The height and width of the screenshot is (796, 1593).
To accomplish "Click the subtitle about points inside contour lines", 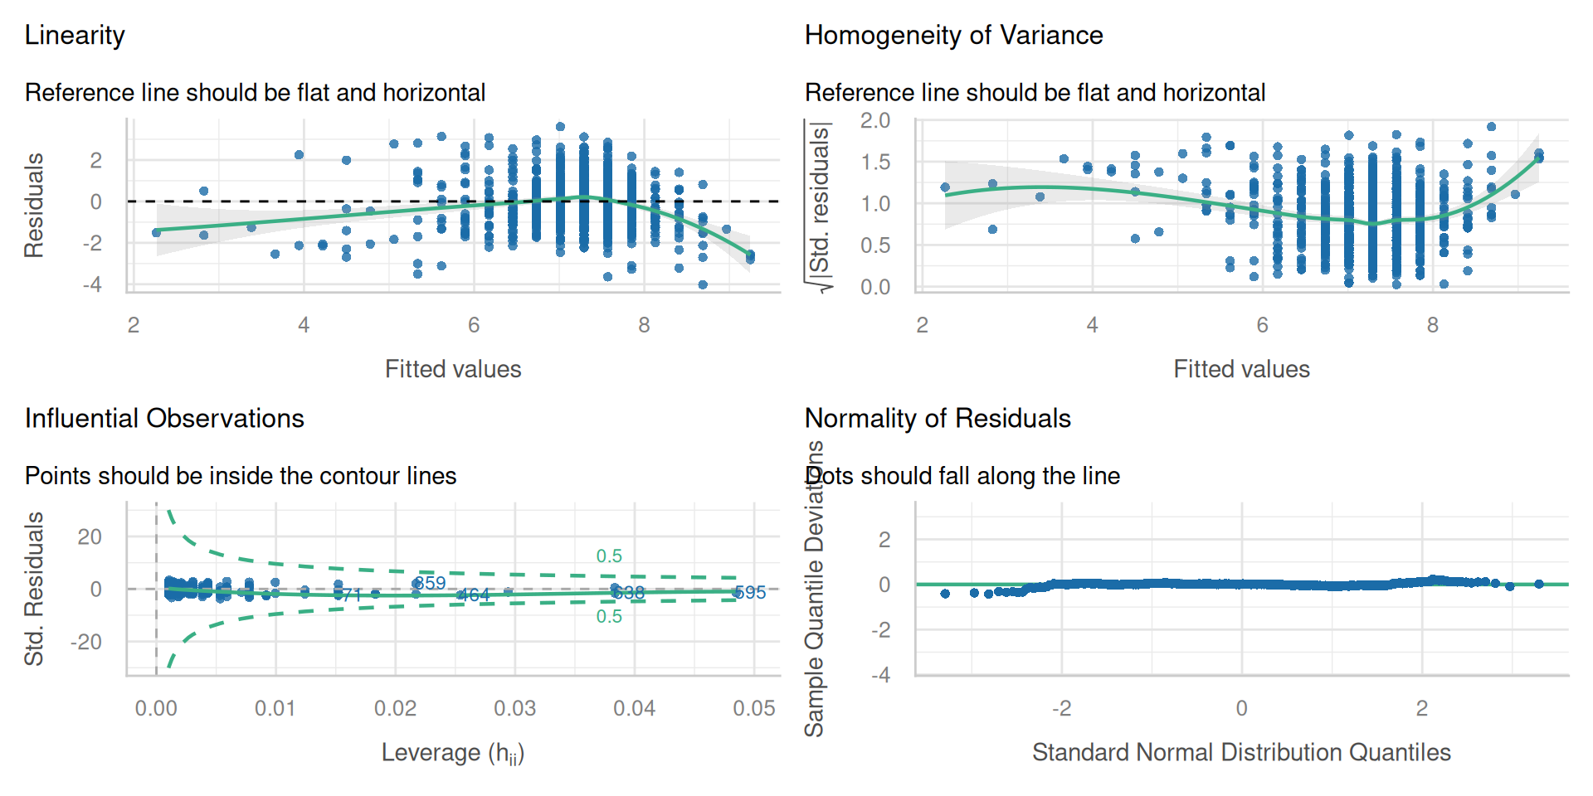I will tap(241, 476).
